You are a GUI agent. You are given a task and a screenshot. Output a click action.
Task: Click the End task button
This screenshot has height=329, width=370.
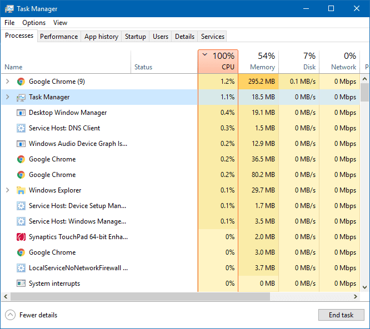point(341,315)
